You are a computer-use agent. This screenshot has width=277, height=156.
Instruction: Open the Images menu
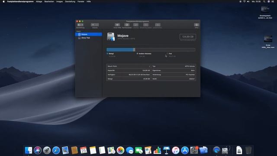coord(59,1)
